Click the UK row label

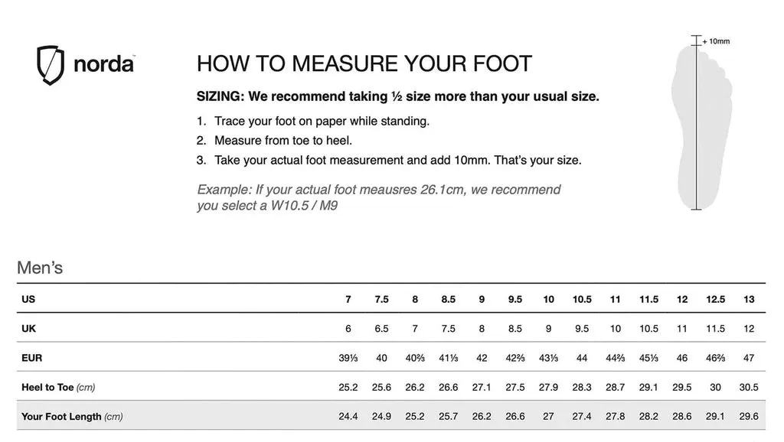(28, 329)
